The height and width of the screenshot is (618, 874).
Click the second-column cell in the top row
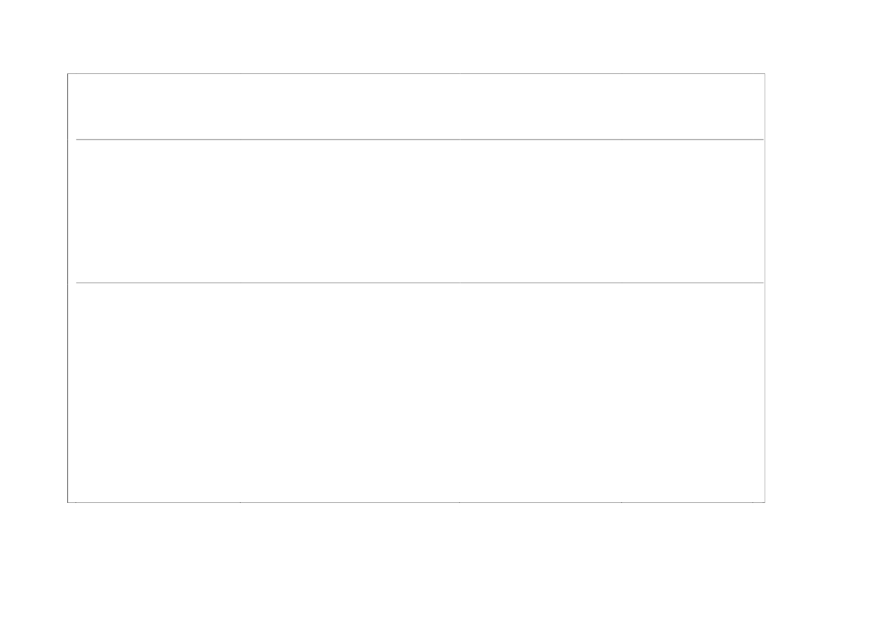349,106
